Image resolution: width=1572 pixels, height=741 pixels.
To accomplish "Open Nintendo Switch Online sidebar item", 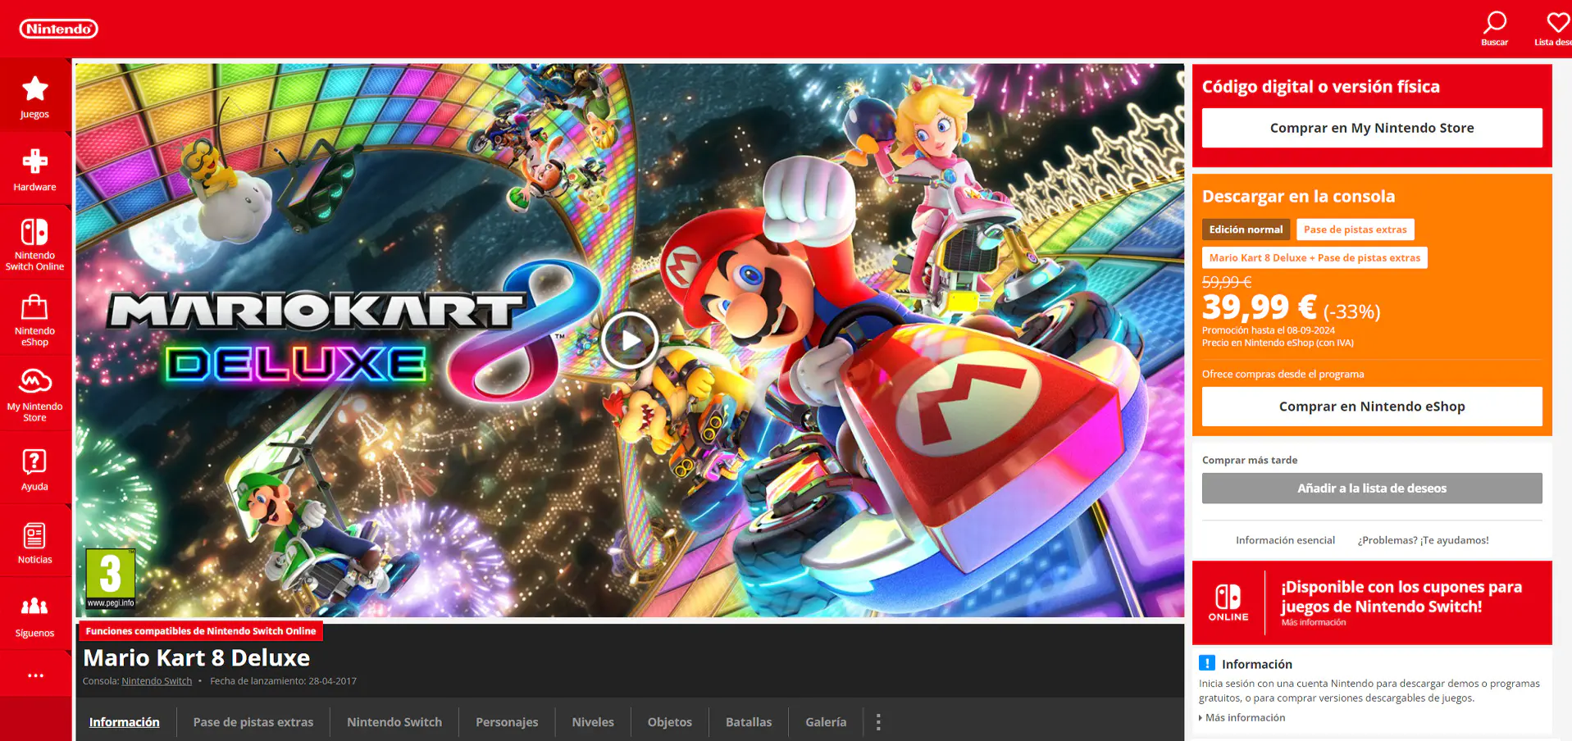I will point(34,243).
